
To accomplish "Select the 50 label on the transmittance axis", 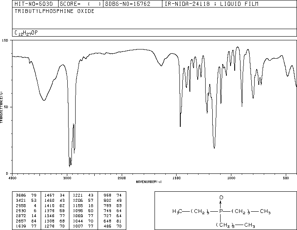I will pos(6,107).
